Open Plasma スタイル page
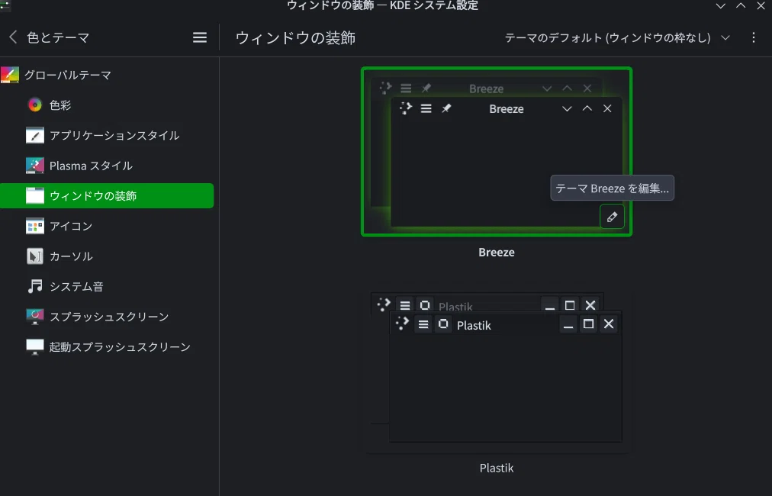 [107, 166]
